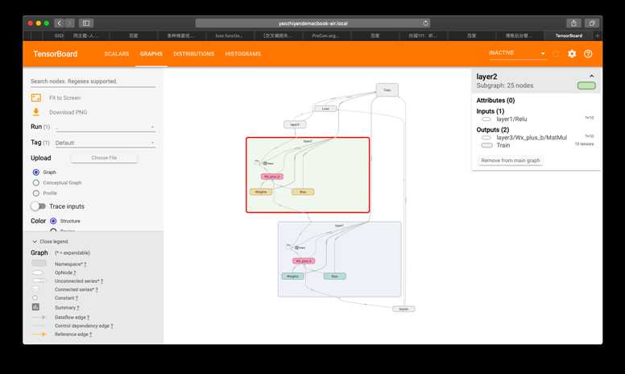
Task: Collapse the layer2 info card chevron
Action: pos(591,76)
